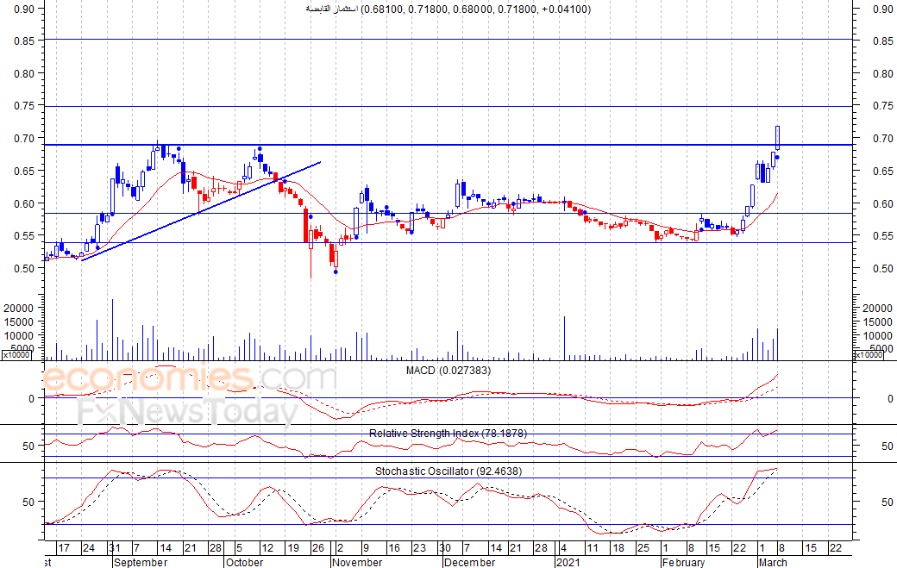Select the 2021 year label on the time axis

569,562
